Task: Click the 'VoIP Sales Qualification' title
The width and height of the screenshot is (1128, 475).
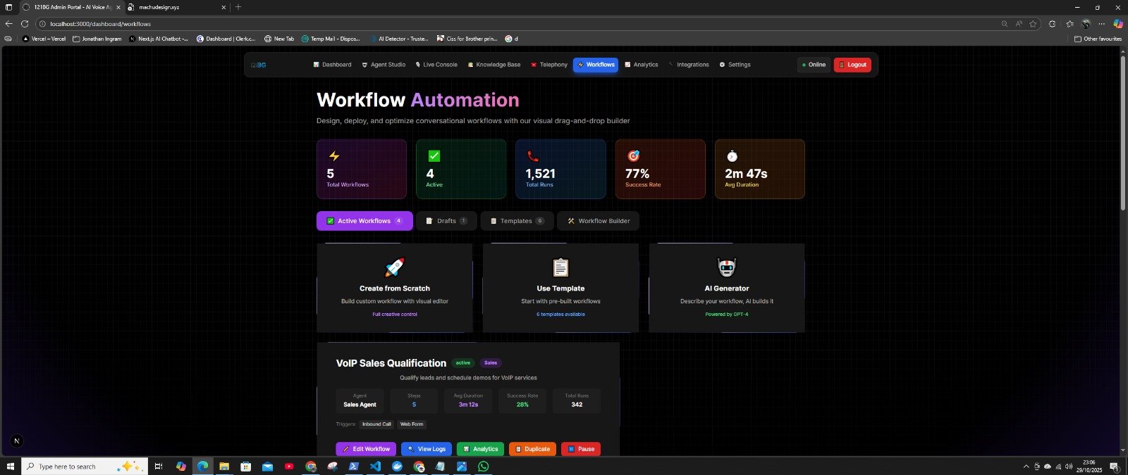Action: point(391,363)
